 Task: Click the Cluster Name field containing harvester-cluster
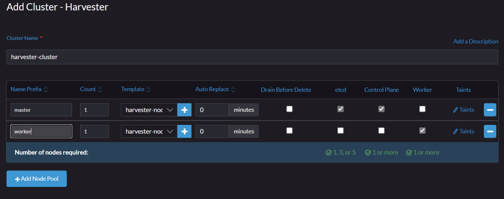[x=252, y=57]
